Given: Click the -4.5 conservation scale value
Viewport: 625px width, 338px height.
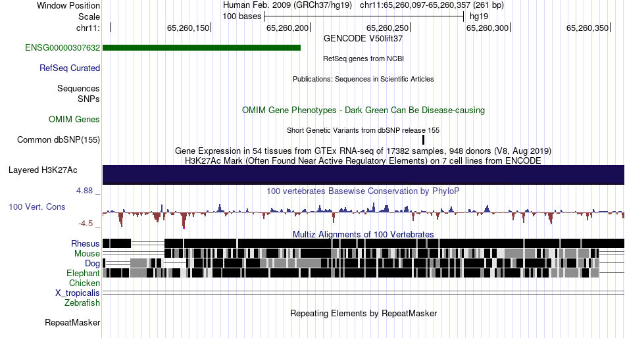Looking at the screenshot, I should coord(86,224).
